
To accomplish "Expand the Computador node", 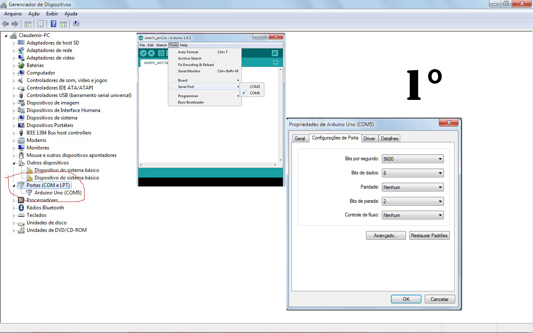I will tap(14, 73).
